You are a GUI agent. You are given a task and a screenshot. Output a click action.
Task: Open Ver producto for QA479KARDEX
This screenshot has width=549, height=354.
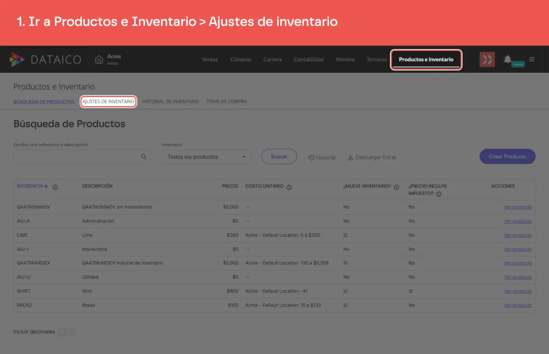[518, 263]
